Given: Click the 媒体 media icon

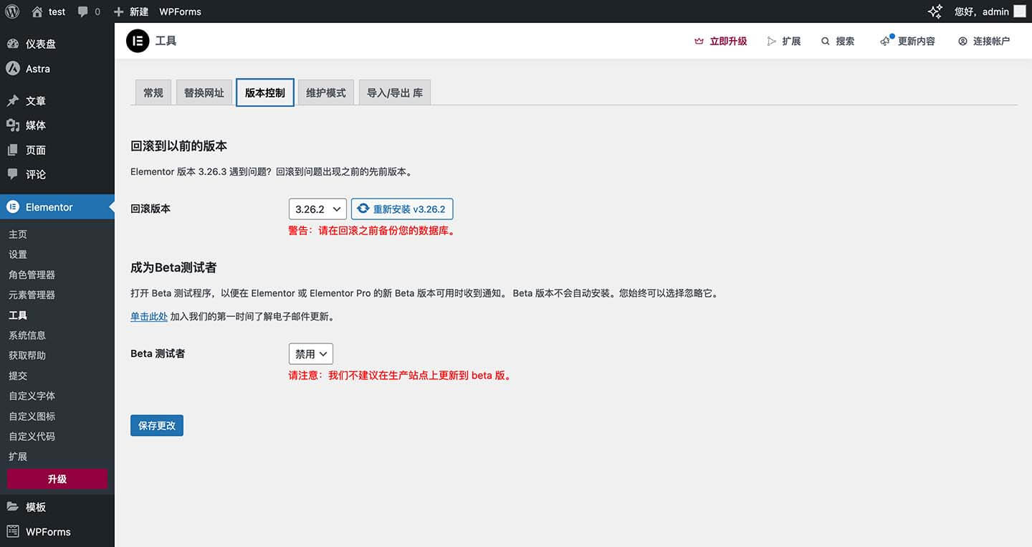Looking at the screenshot, I should [x=13, y=125].
